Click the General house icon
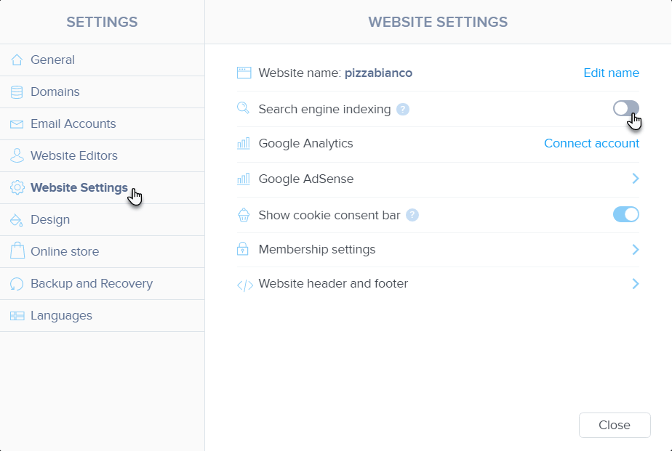This screenshot has height=451, width=672. (17, 60)
